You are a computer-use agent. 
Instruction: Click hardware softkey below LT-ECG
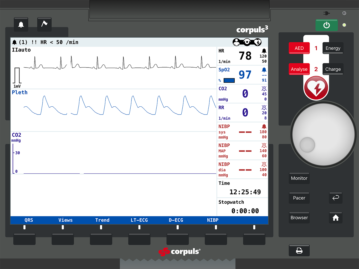click(x=139, y=239)
